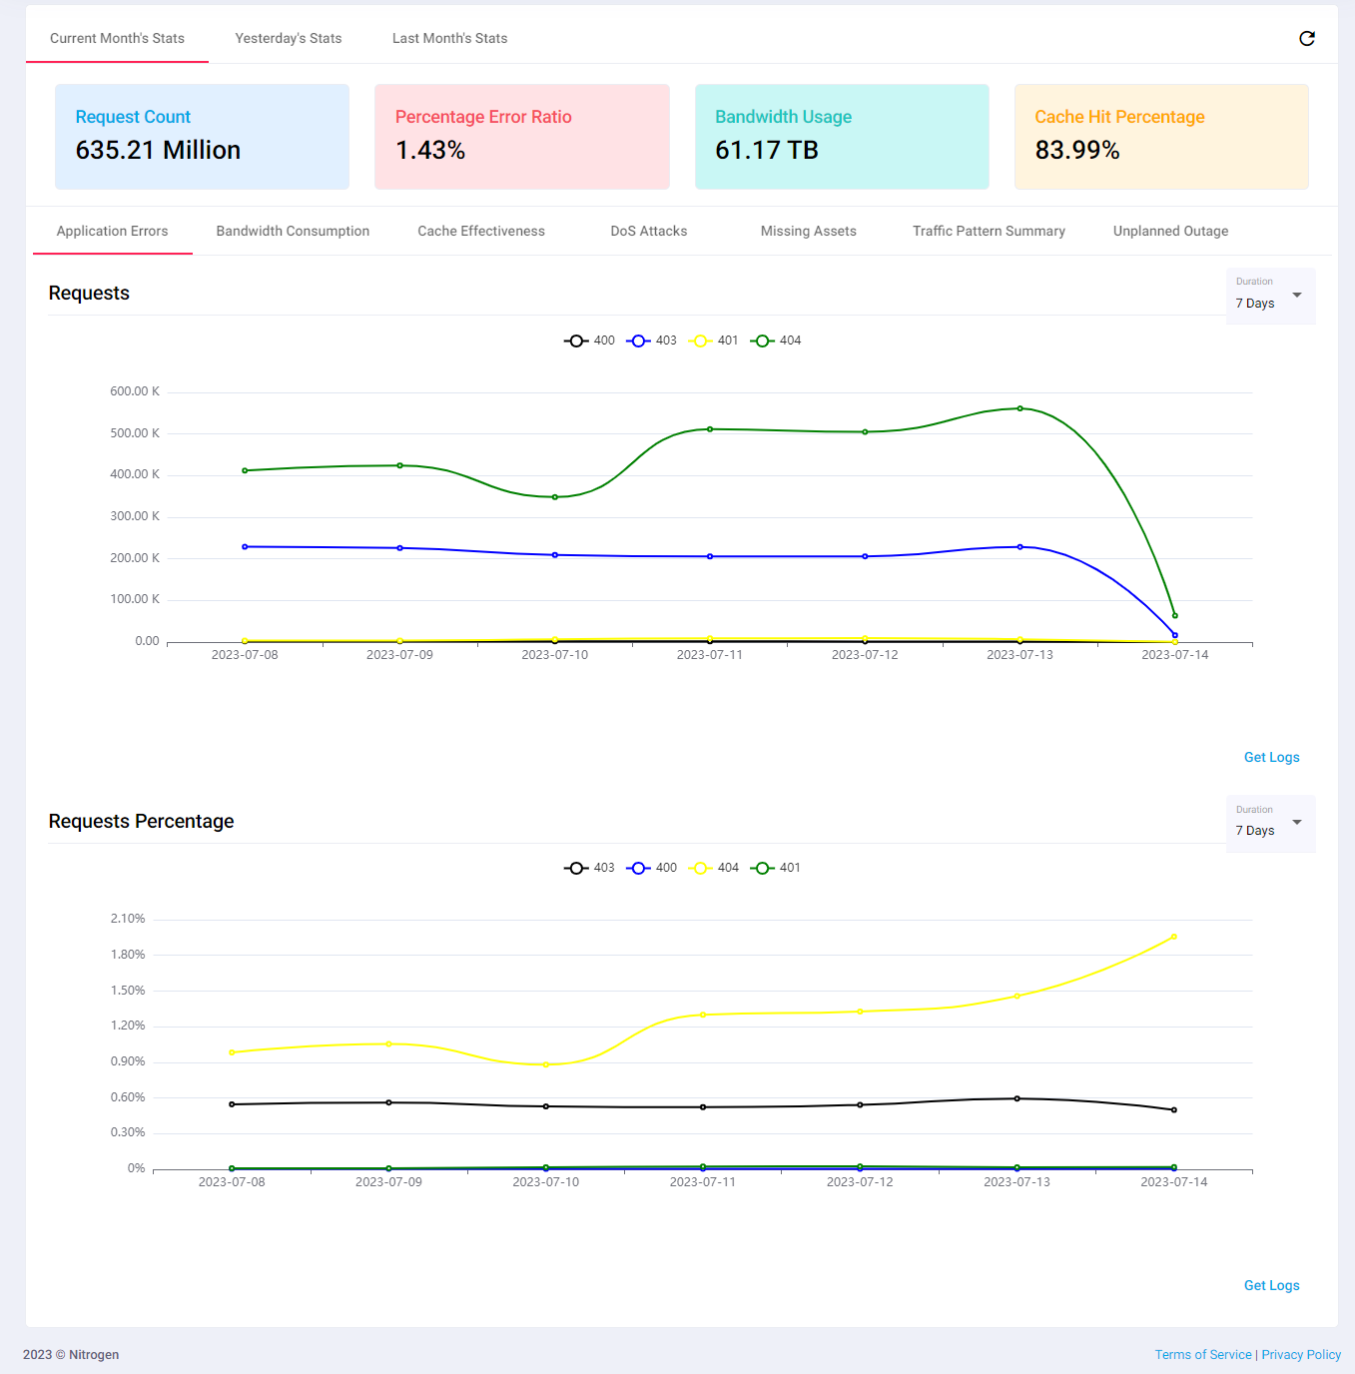Switch to Current Month's Stats tab
The height and width of the screenshot is (1374, 1355).
click(117, 38)
